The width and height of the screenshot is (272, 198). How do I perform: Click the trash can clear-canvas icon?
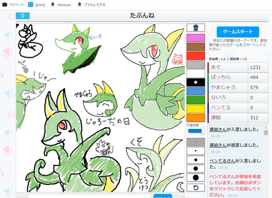[x=196, y=28]
